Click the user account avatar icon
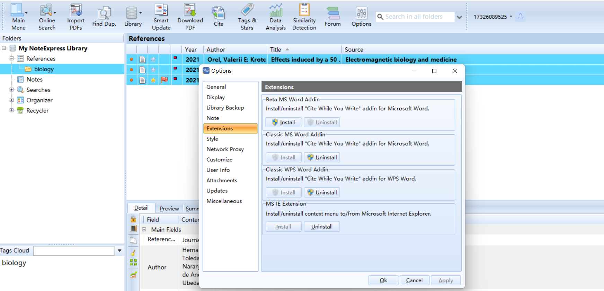The width and height of the screenshot is (604, 291). coord(520,17)
